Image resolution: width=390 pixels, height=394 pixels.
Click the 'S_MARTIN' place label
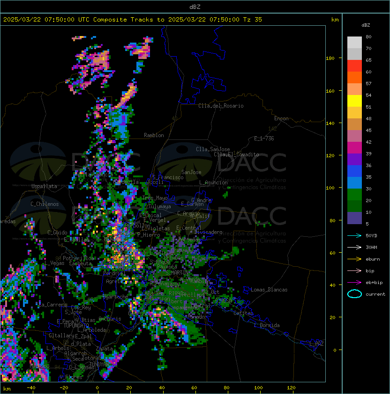(177, 273)
